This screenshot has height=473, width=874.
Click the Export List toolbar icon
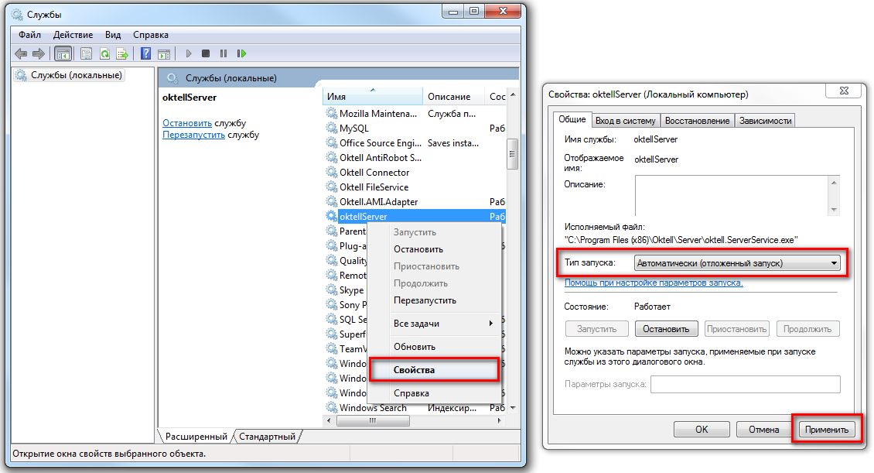point(122,53)
